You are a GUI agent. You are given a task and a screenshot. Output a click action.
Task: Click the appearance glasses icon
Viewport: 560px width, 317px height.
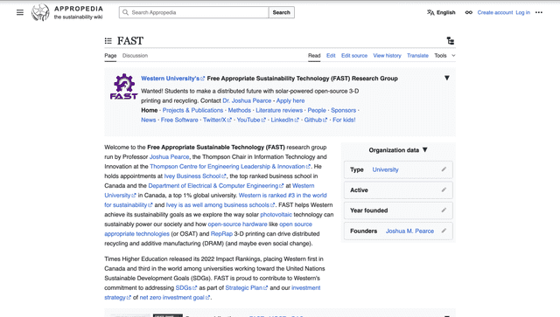[x=469, y=12]
